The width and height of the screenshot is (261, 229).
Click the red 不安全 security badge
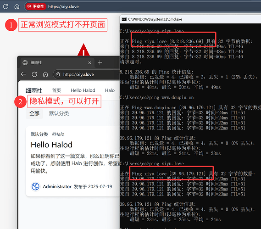[36, 6]
